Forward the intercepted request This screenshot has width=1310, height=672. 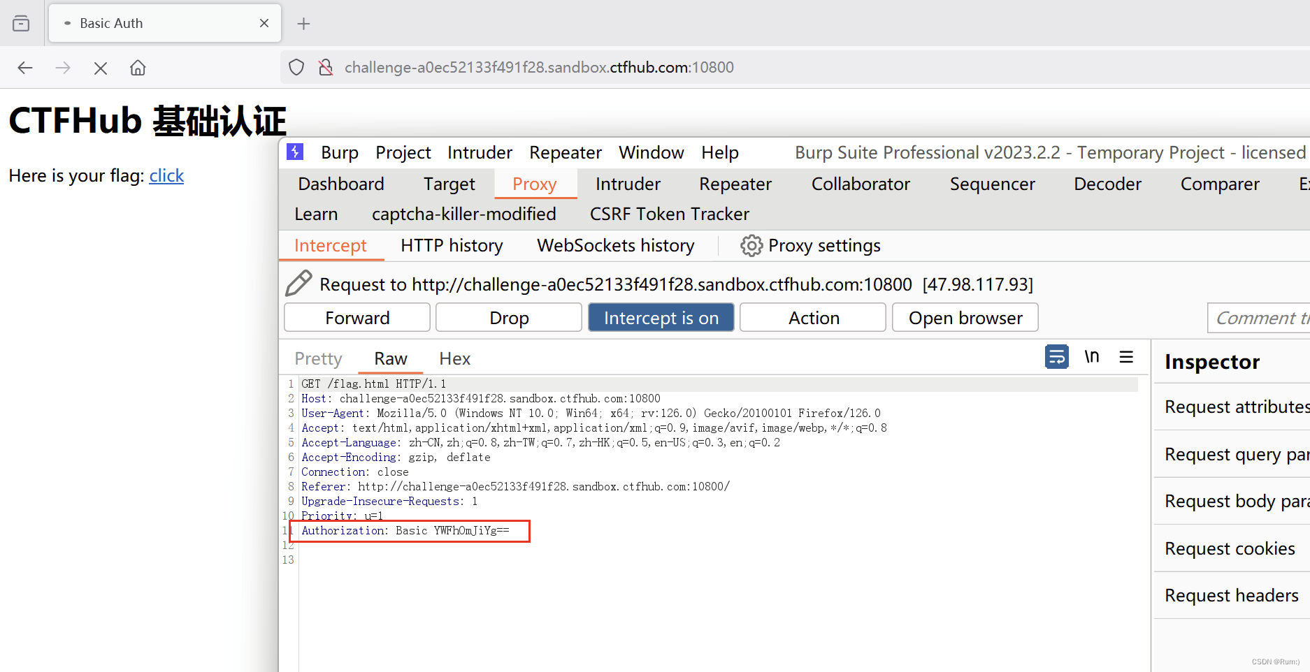[357, 317]
